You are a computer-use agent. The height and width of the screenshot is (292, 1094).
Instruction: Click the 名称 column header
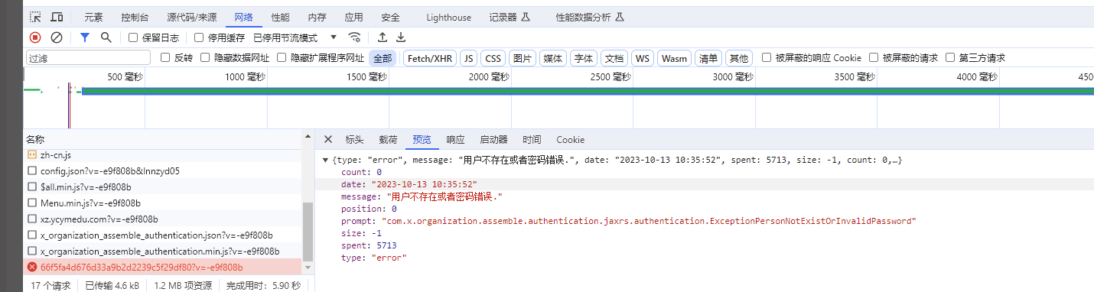[163, 139]
